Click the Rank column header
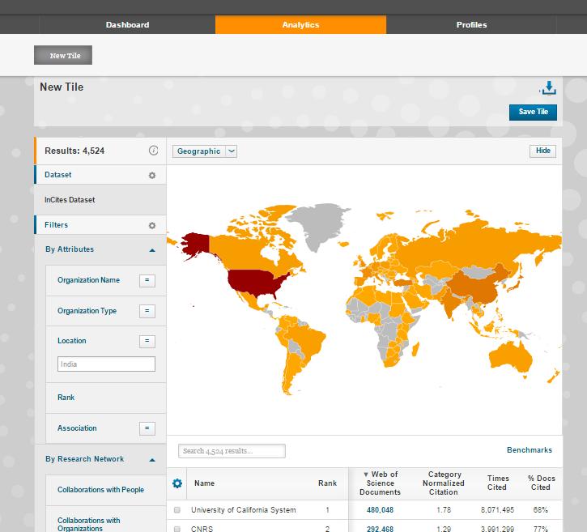 [x=328, y=483]
